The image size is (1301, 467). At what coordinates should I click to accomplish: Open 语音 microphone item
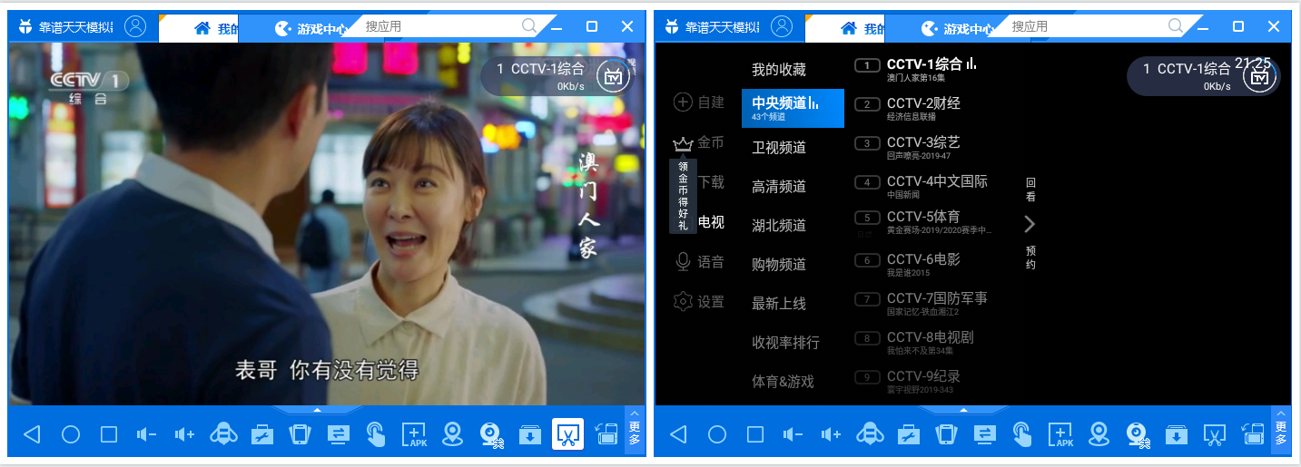pos(699,262)
